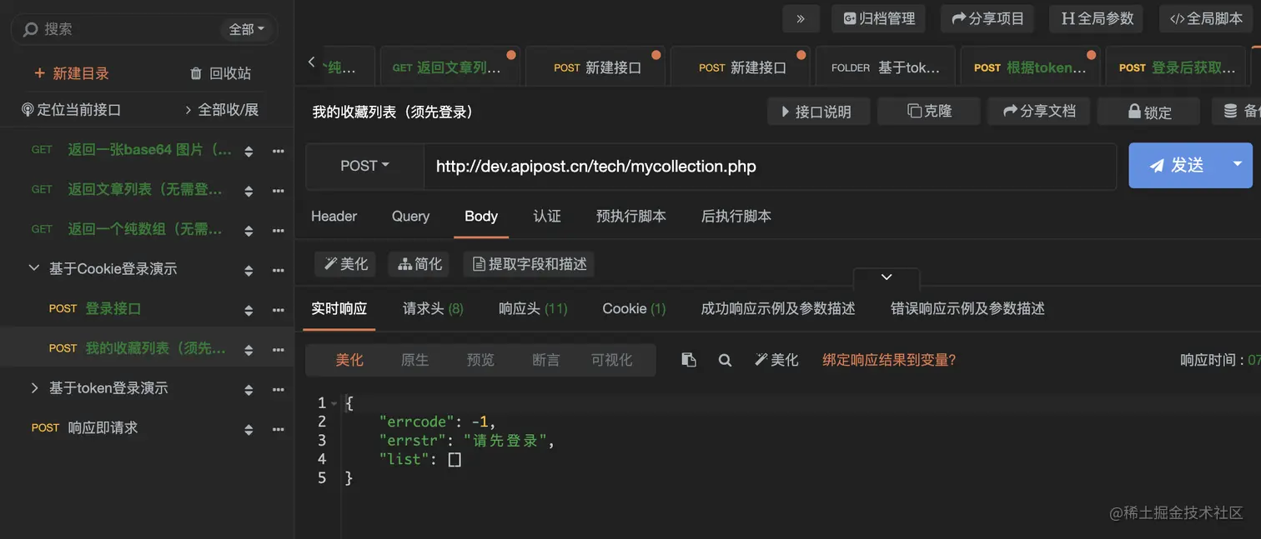
Task: Click sort handle for 响应即请求 row
Action: tap(249, 429)
